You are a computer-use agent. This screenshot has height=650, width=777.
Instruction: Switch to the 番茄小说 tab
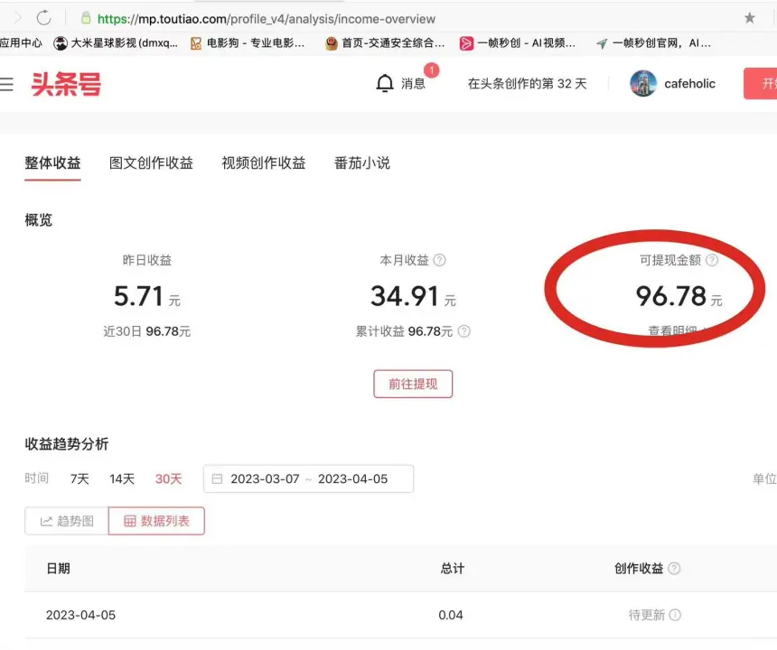point(360,162)
